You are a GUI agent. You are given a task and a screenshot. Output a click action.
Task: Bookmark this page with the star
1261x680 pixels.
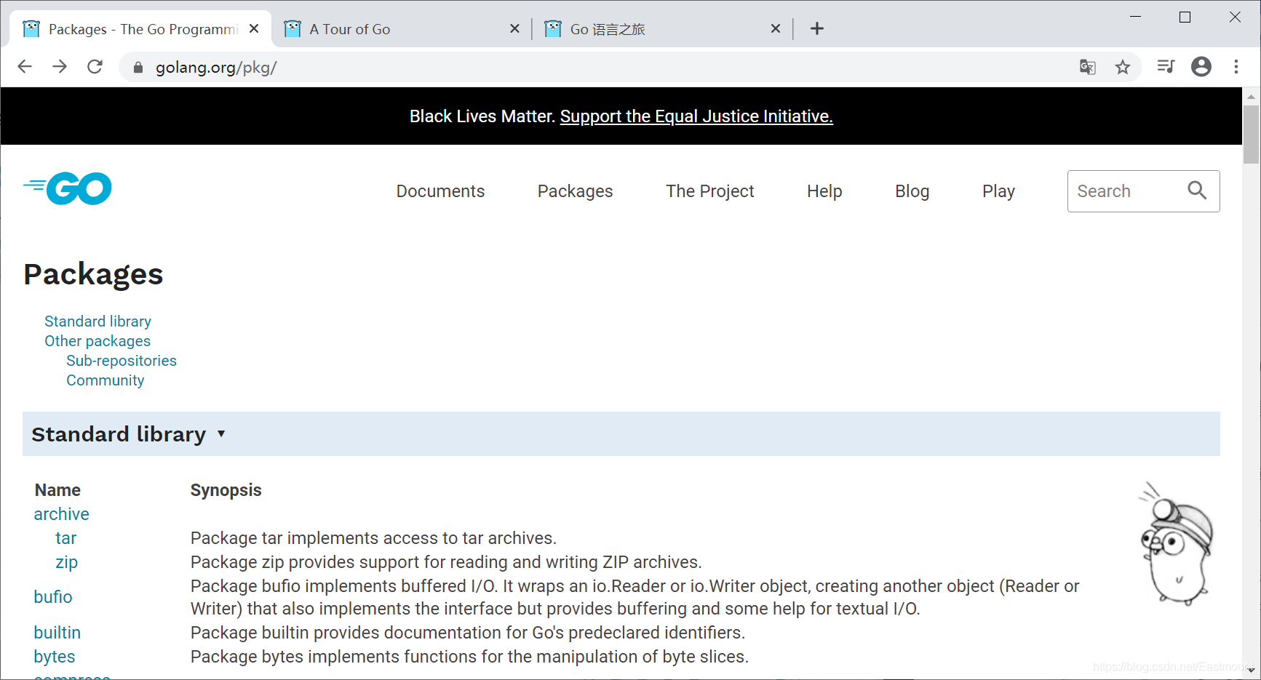[x=1123, y=67]
